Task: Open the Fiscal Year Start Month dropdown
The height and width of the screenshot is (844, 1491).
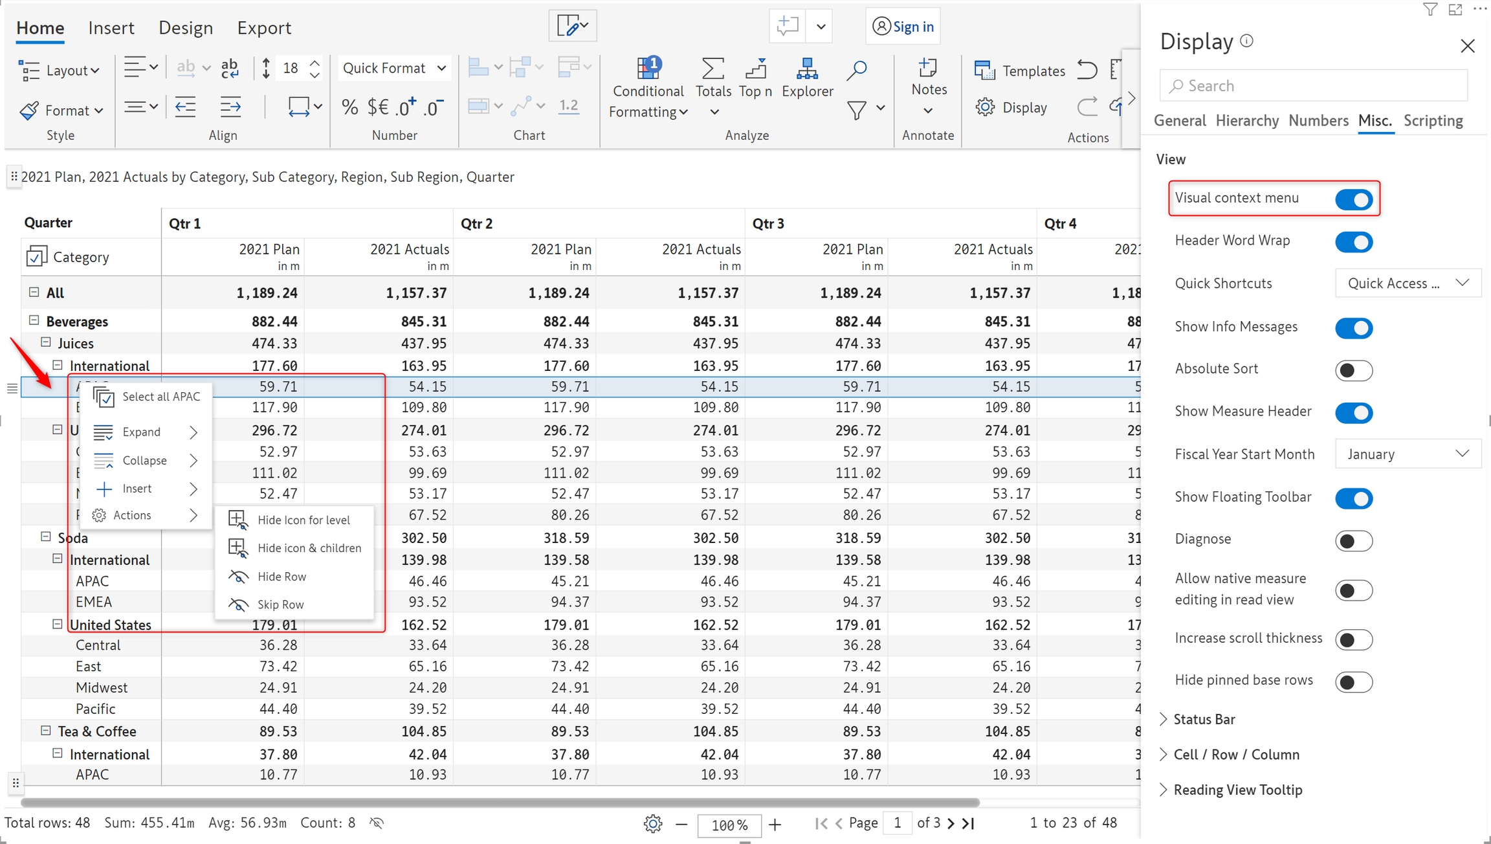Action: 1407,454
